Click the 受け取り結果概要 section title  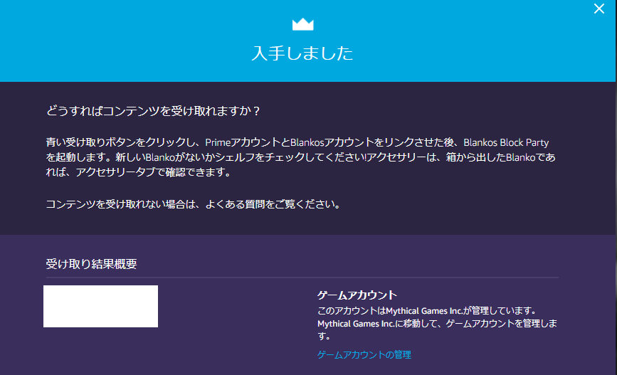(91, 264)
